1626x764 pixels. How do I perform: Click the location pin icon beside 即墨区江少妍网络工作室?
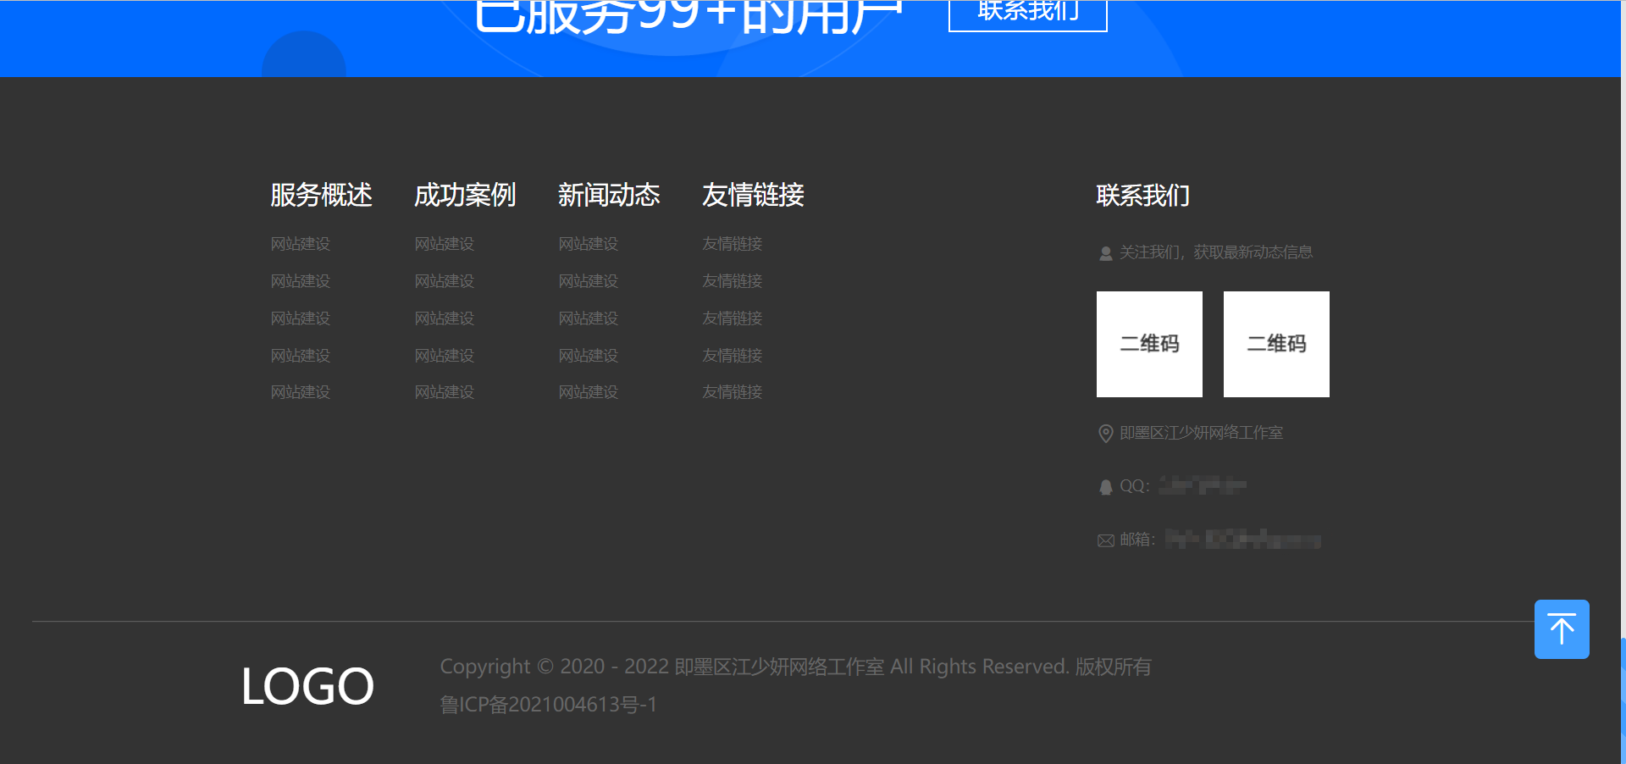(x=1104, y=434)
